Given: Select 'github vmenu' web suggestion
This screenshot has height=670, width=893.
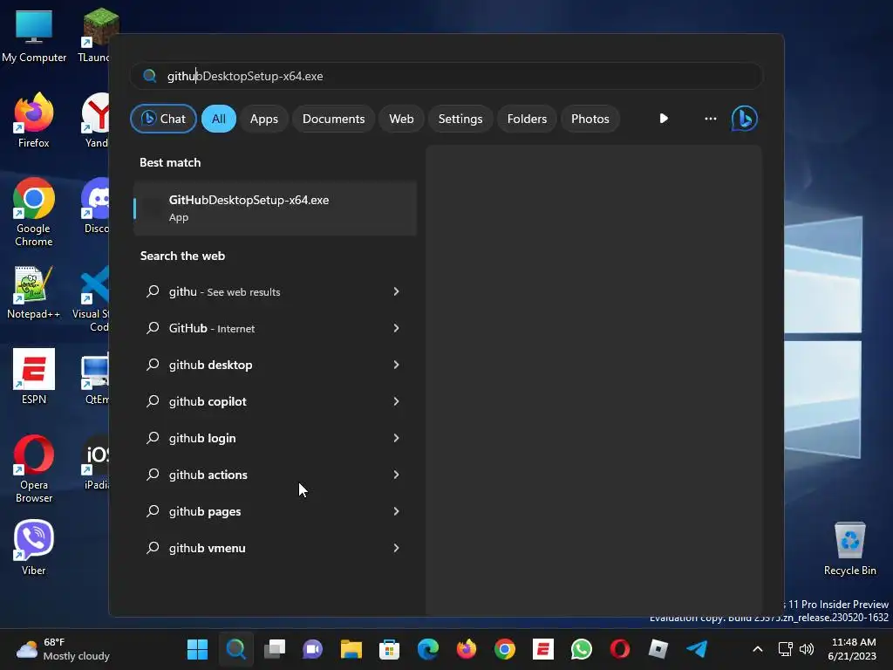Looking at the screenshot, I should [275, 548].
